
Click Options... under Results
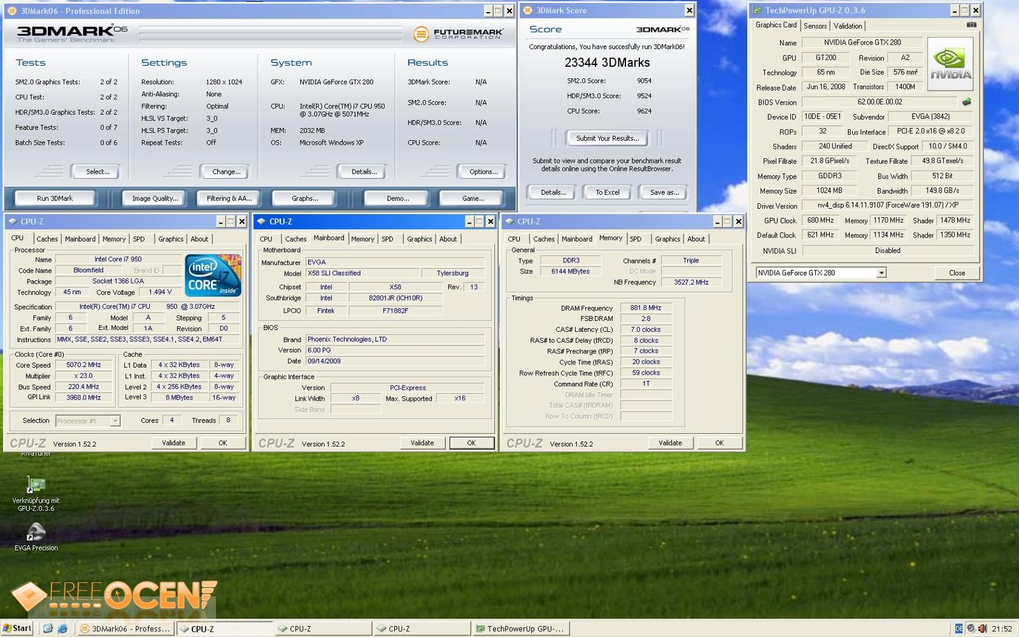click(x=483, y=171)
